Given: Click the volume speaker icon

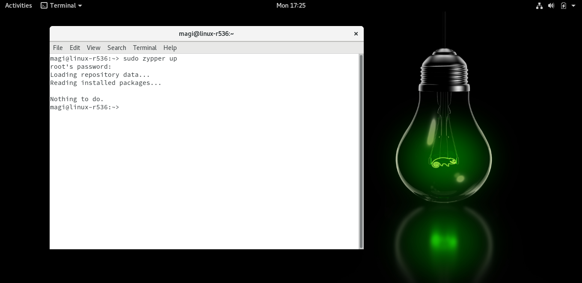Looking at the screenshot, I should click(x=551, y=6).
